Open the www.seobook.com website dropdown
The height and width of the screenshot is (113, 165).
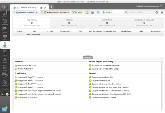pyautogui.click(x=37, y=12)
